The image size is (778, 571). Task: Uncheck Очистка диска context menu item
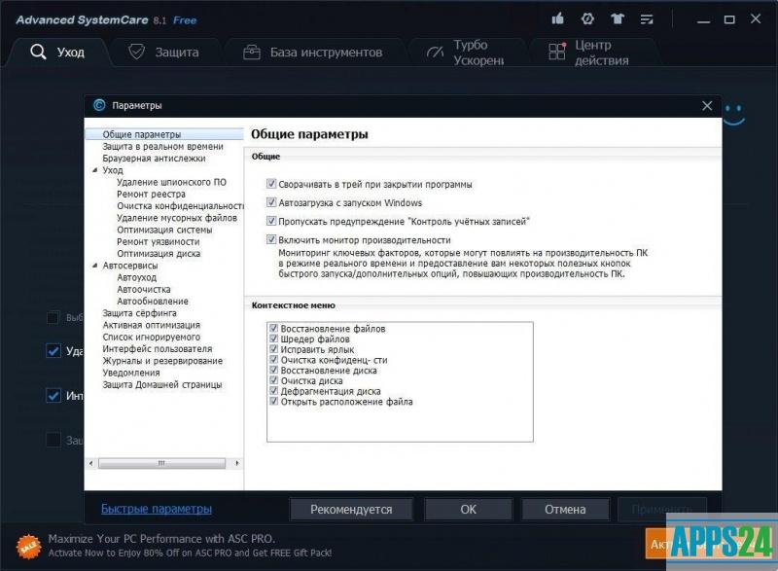[273, 380]
